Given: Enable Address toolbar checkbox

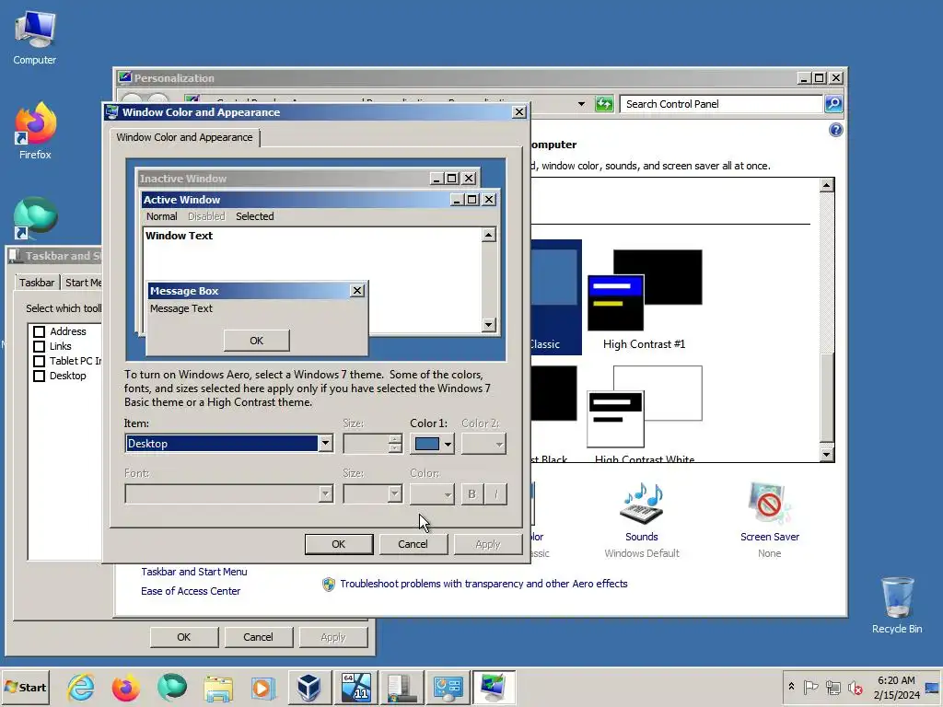Looking at the screenshot, I should click(39, 331).
